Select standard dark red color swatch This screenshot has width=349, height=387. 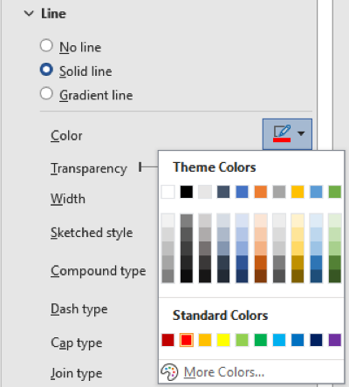pos(168,340)
